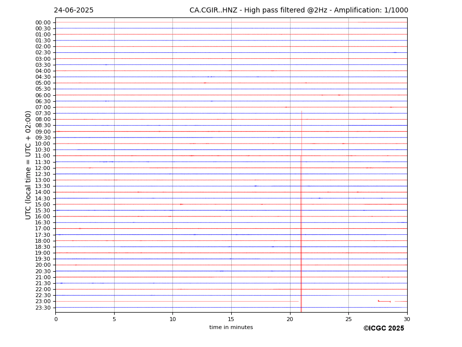Click the x-axis tick label 15
This screenshot has width=462, height=347.
231,319
